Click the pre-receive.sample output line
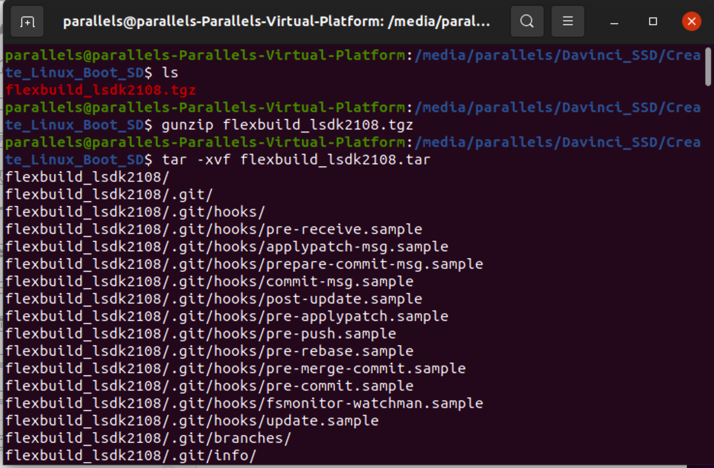 pyautogui.click(x=213, y=229)
